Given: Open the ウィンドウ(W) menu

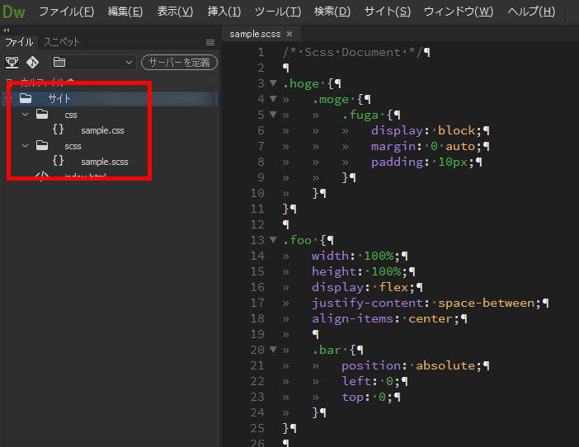Looking at the screenshot, I should [x=459, y=12].
